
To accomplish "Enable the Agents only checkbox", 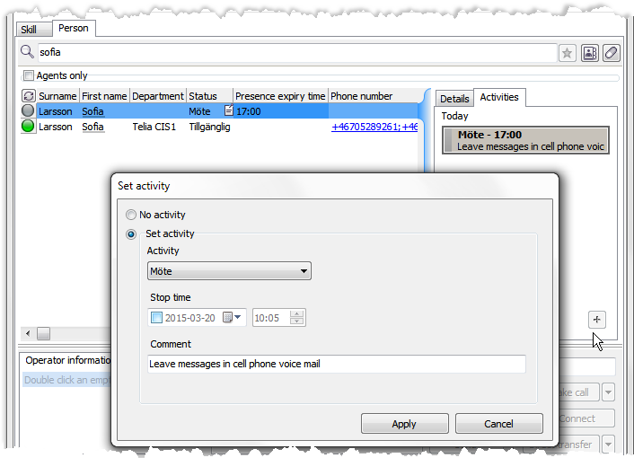I will (29, 76).
